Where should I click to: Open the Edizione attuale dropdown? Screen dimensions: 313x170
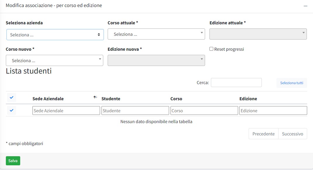pyautogui.click(x=258, y=34)
